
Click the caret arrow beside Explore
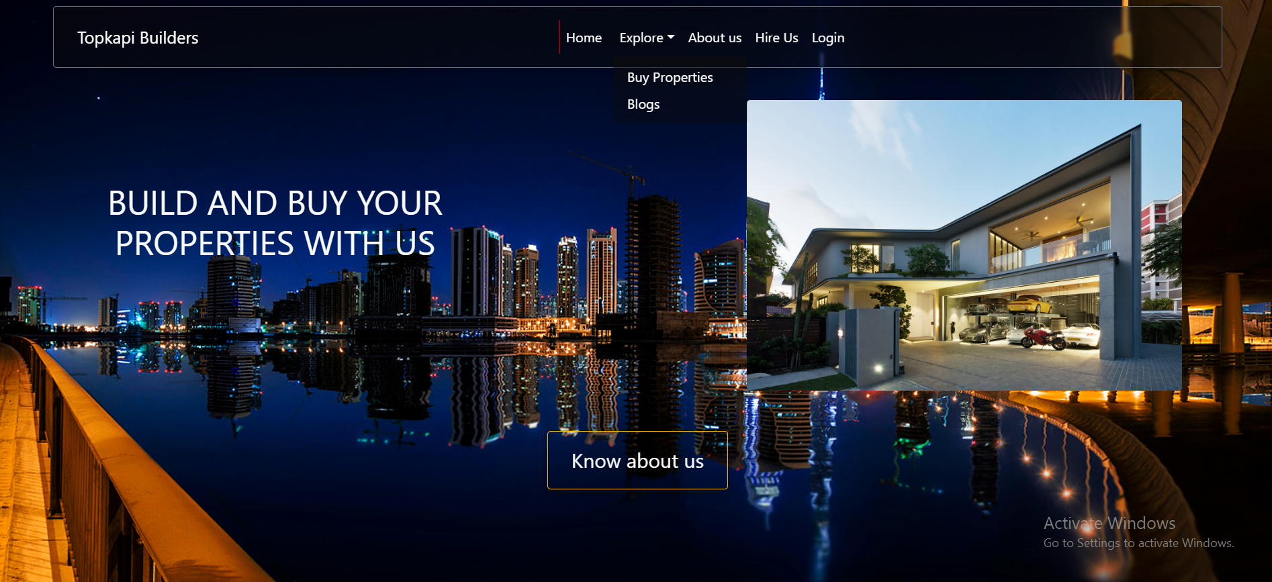(x=671, y=38)
